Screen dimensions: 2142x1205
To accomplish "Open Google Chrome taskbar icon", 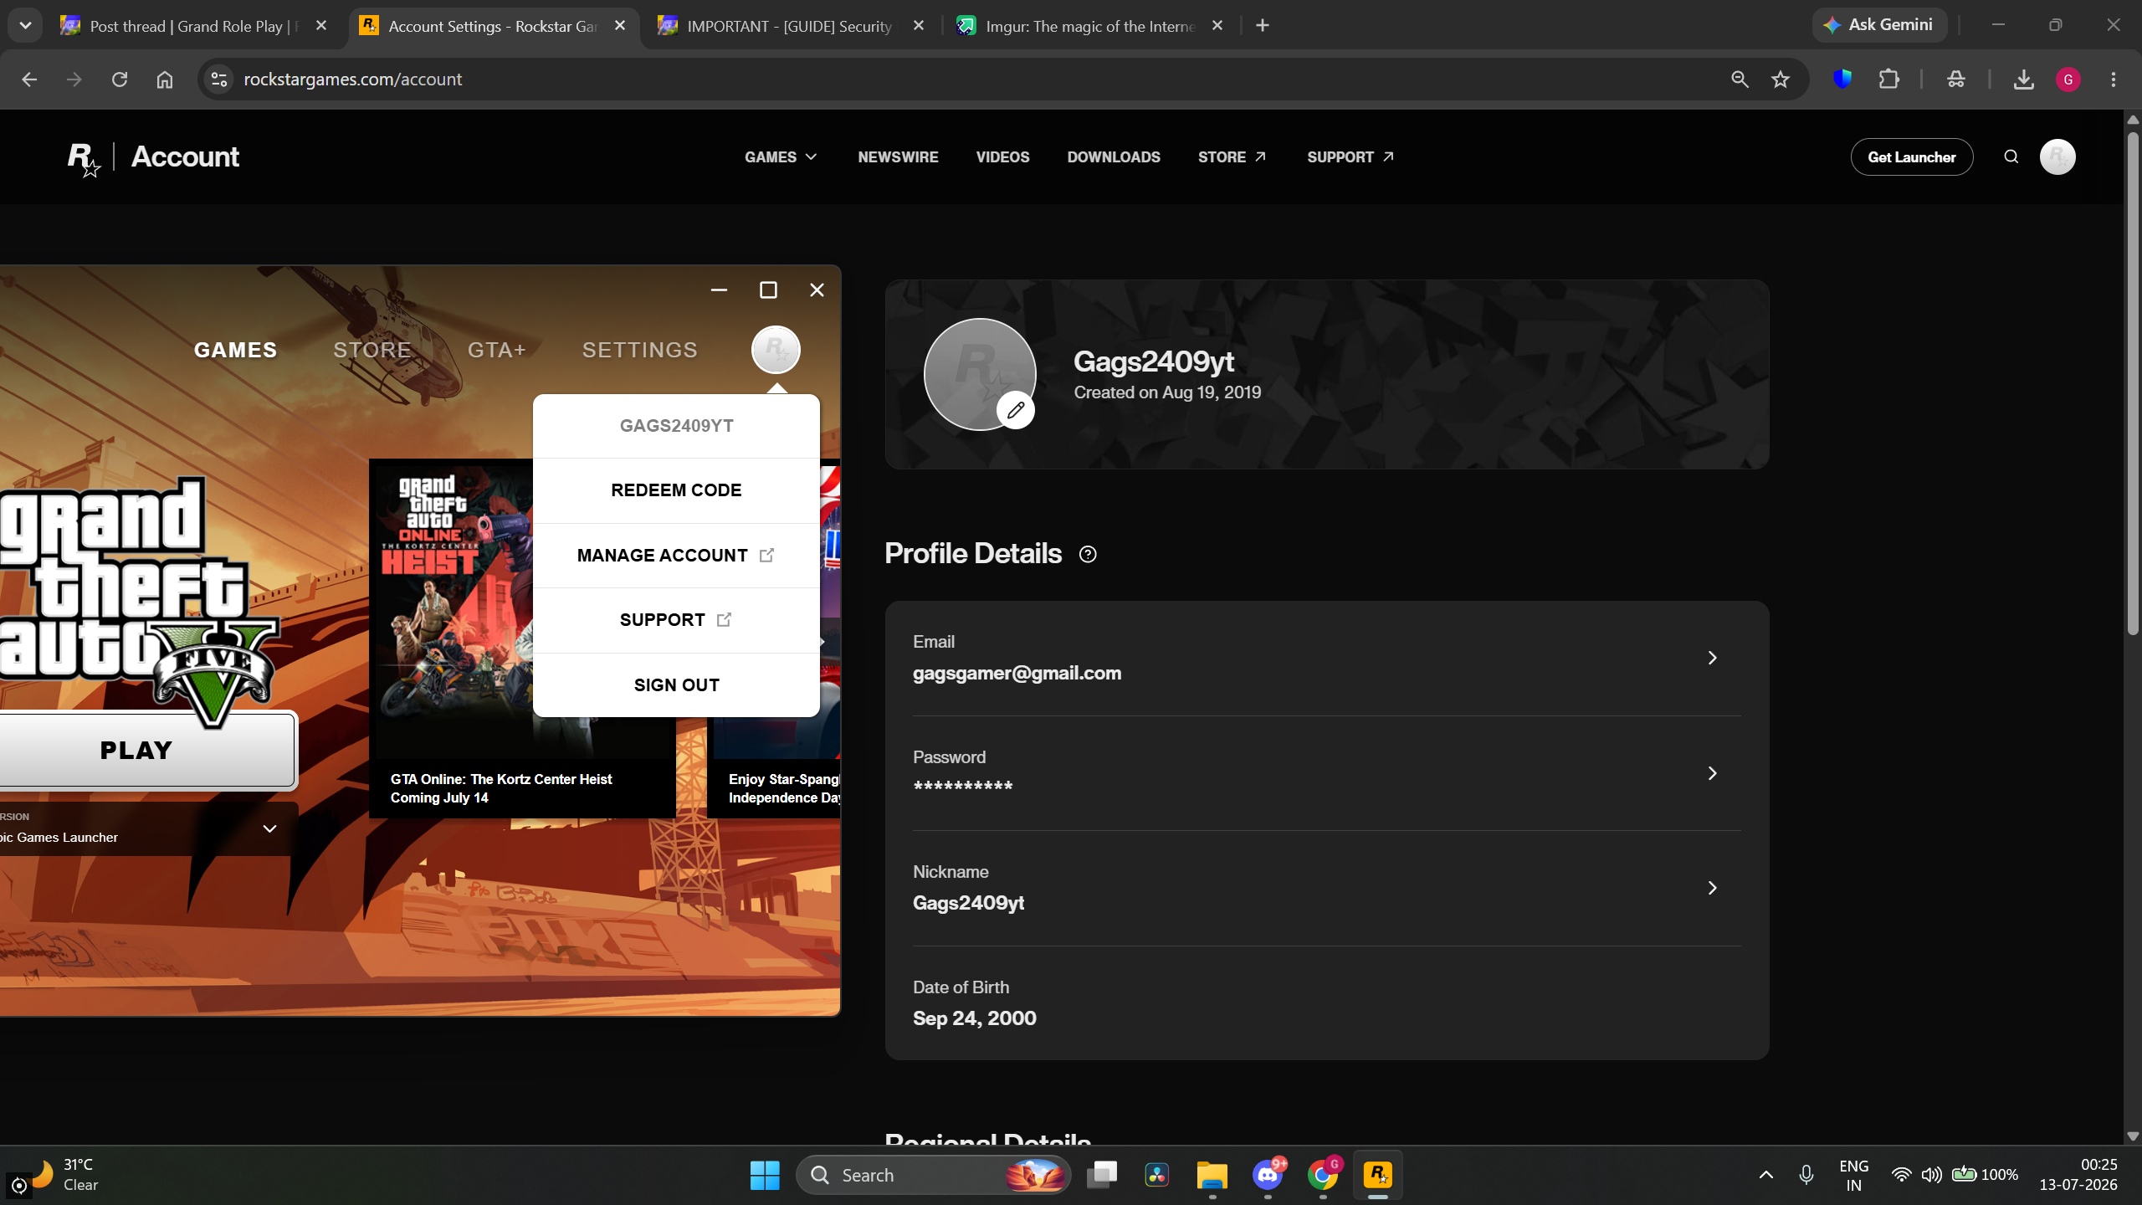I will 1324,1175.
